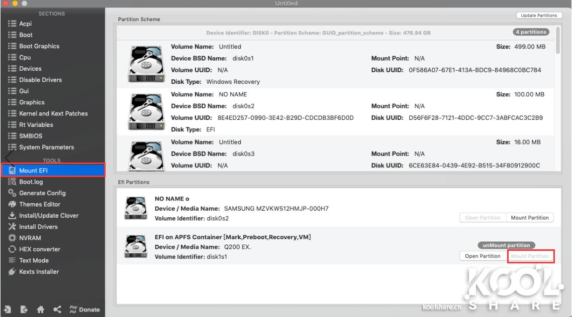Image resolution: width=572 pixels, height=317 pixels.
Task: Click the PayPal Donate button
Action: tap(84, 309)
